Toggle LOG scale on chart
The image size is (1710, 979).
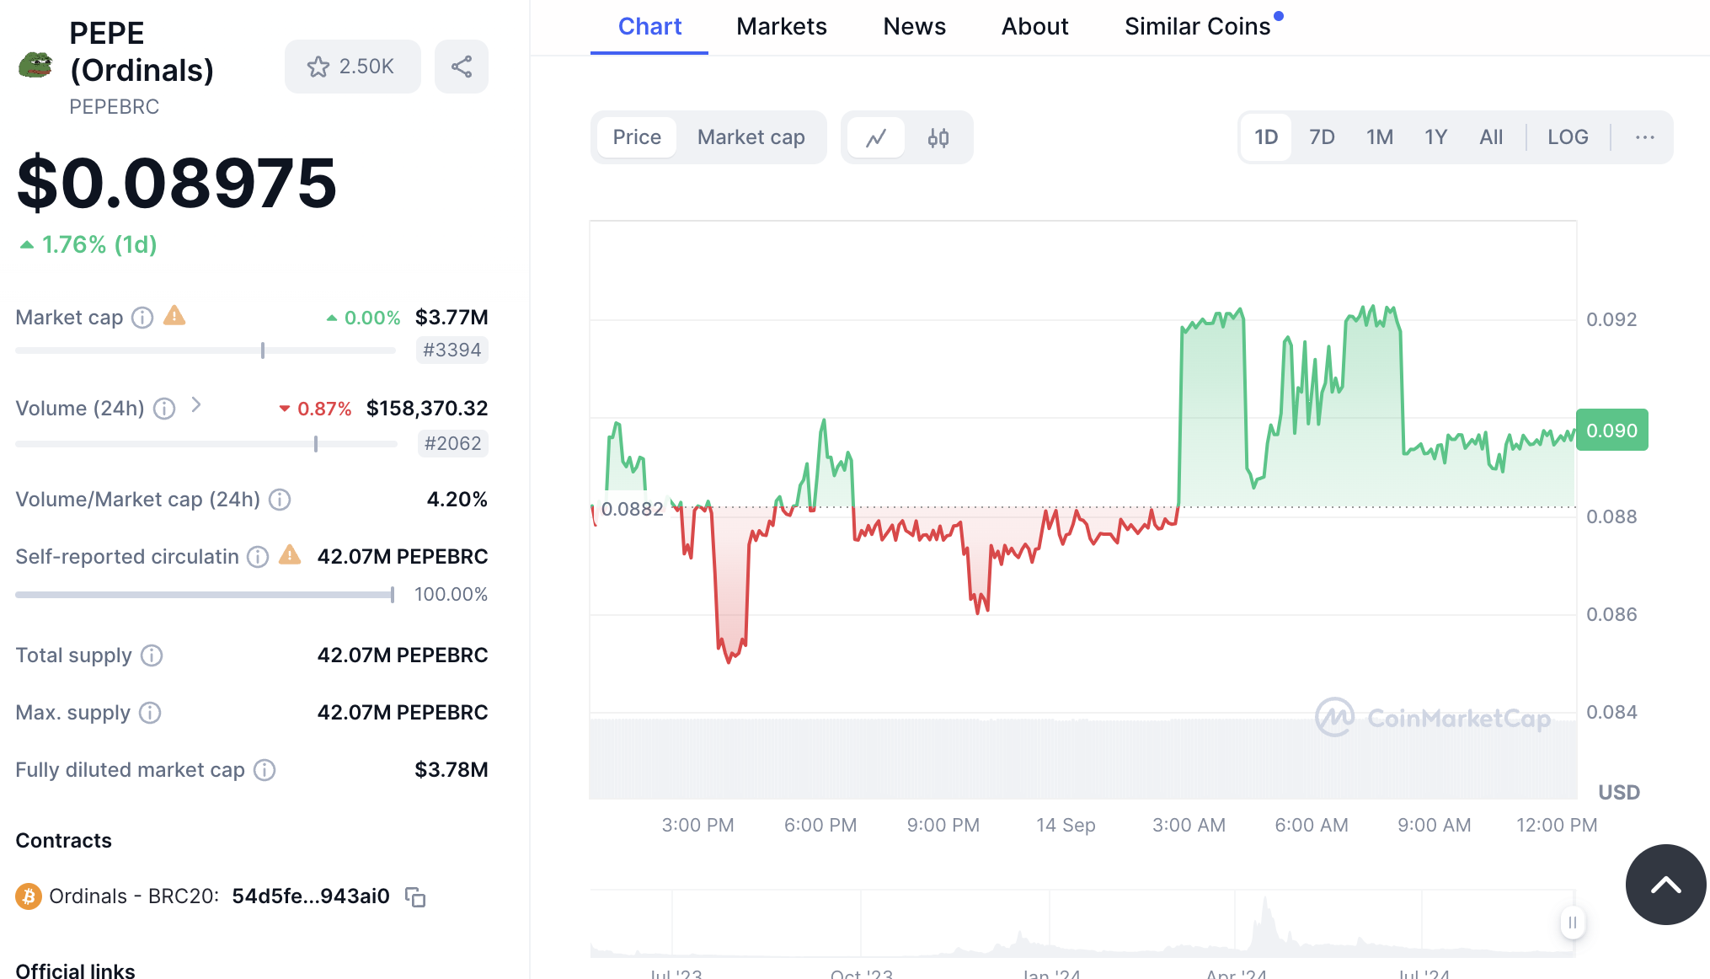click(1568, 137)
